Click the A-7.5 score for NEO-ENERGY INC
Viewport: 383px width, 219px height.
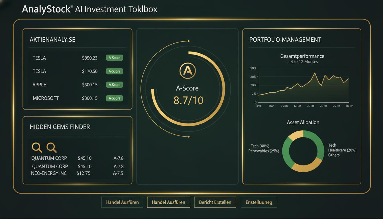(x=118, y=173)
